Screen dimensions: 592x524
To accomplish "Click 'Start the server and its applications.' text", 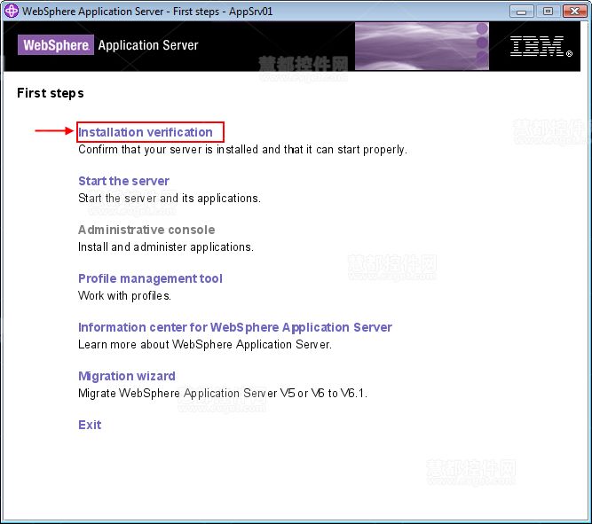I will 170,199.
